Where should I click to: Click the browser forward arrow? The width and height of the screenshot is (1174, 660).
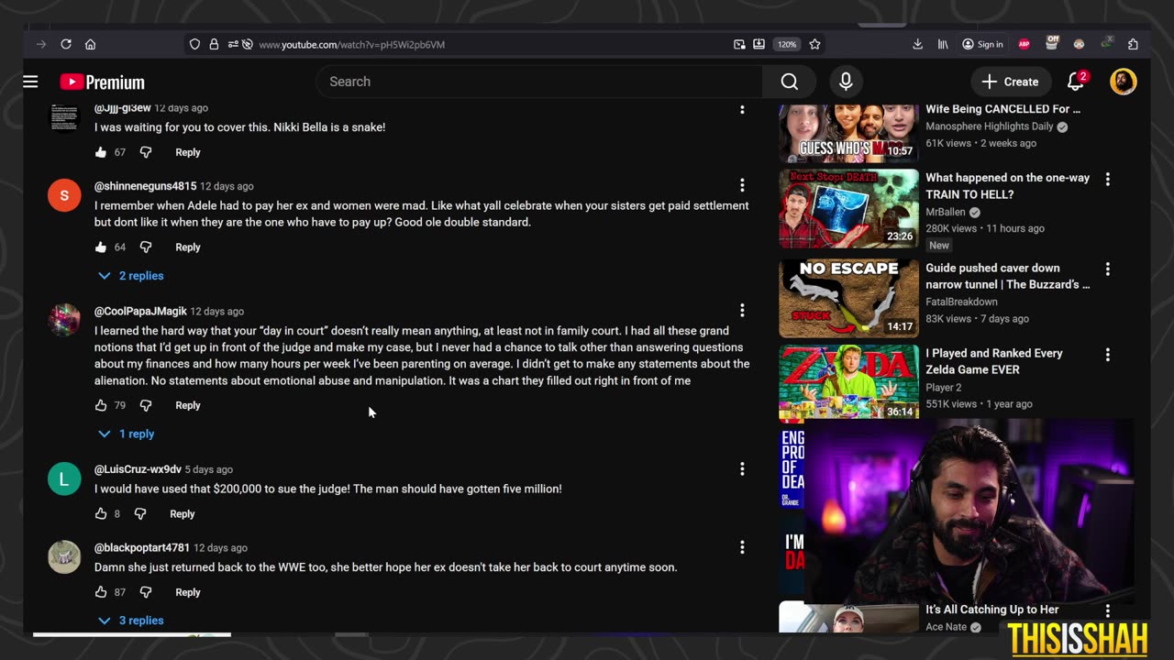pyautogui.click(x=41, y=44)
